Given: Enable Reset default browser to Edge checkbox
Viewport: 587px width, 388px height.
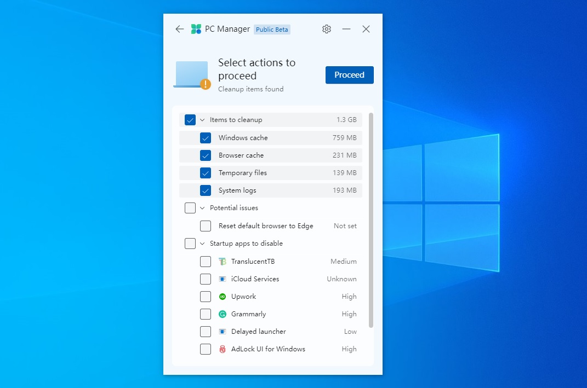Looking at the screenshot, I should (x=206, y=226).
